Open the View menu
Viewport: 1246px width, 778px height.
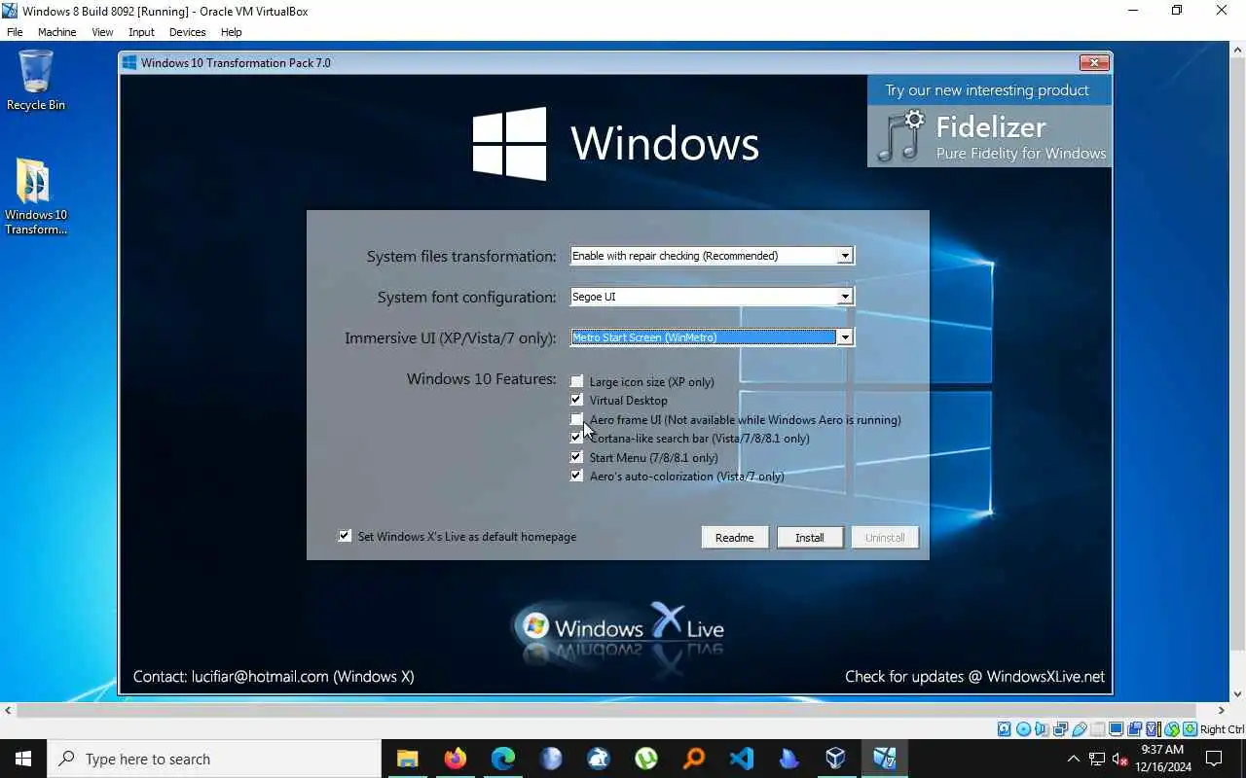[102, 32]
